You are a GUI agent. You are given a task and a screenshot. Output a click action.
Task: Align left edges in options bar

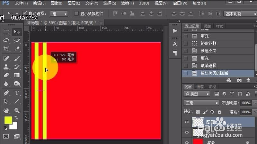coord(143,13)
